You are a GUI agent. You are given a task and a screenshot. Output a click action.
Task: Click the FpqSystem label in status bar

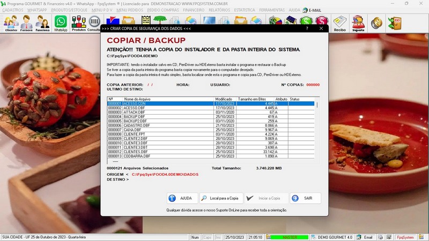click(x=405, y=237)
